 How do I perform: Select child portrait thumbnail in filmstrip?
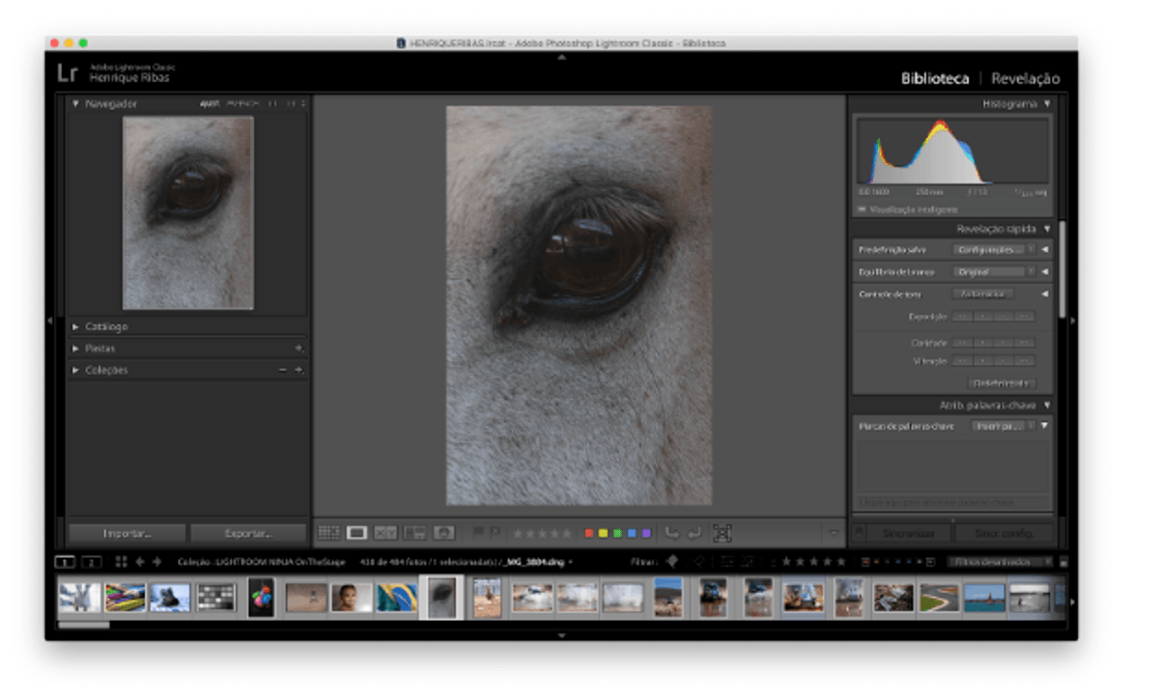[x=351, y=598]
